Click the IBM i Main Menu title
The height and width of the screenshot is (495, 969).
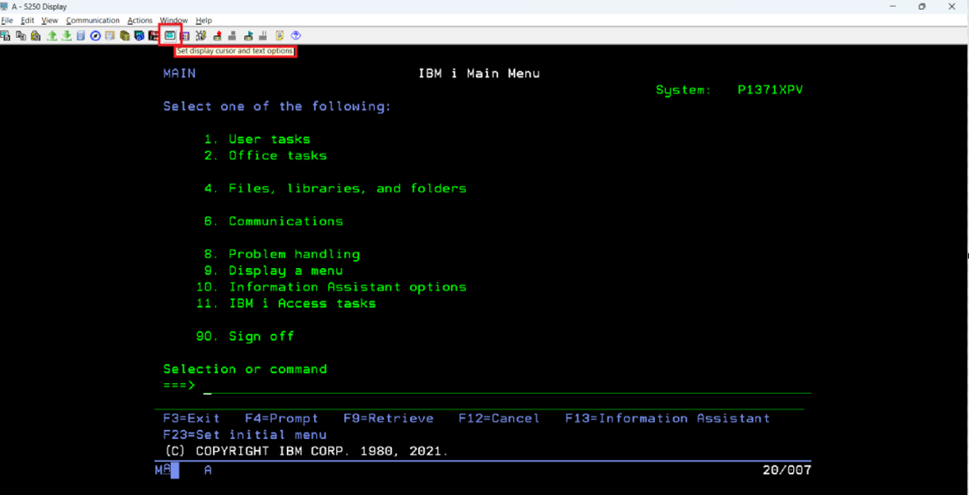coord(479,73)
